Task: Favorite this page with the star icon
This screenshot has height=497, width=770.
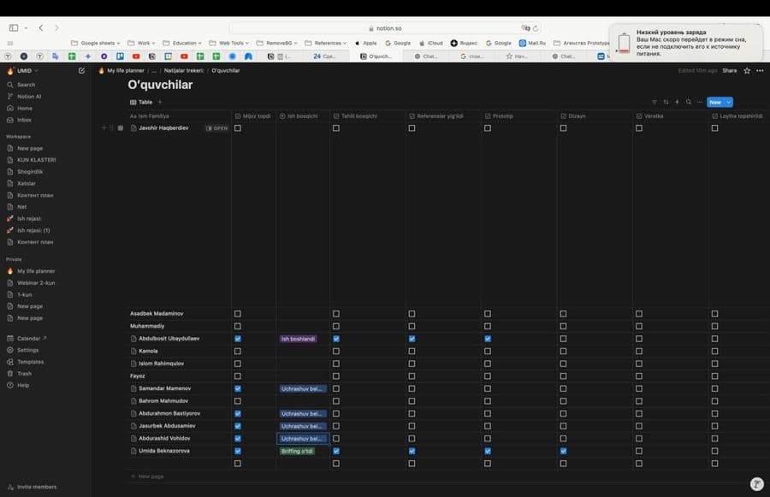Action: (747, 71)
